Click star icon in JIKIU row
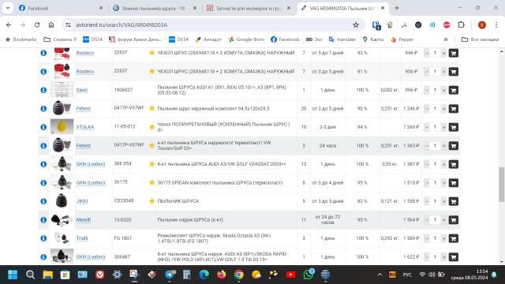 coord(152,201)
